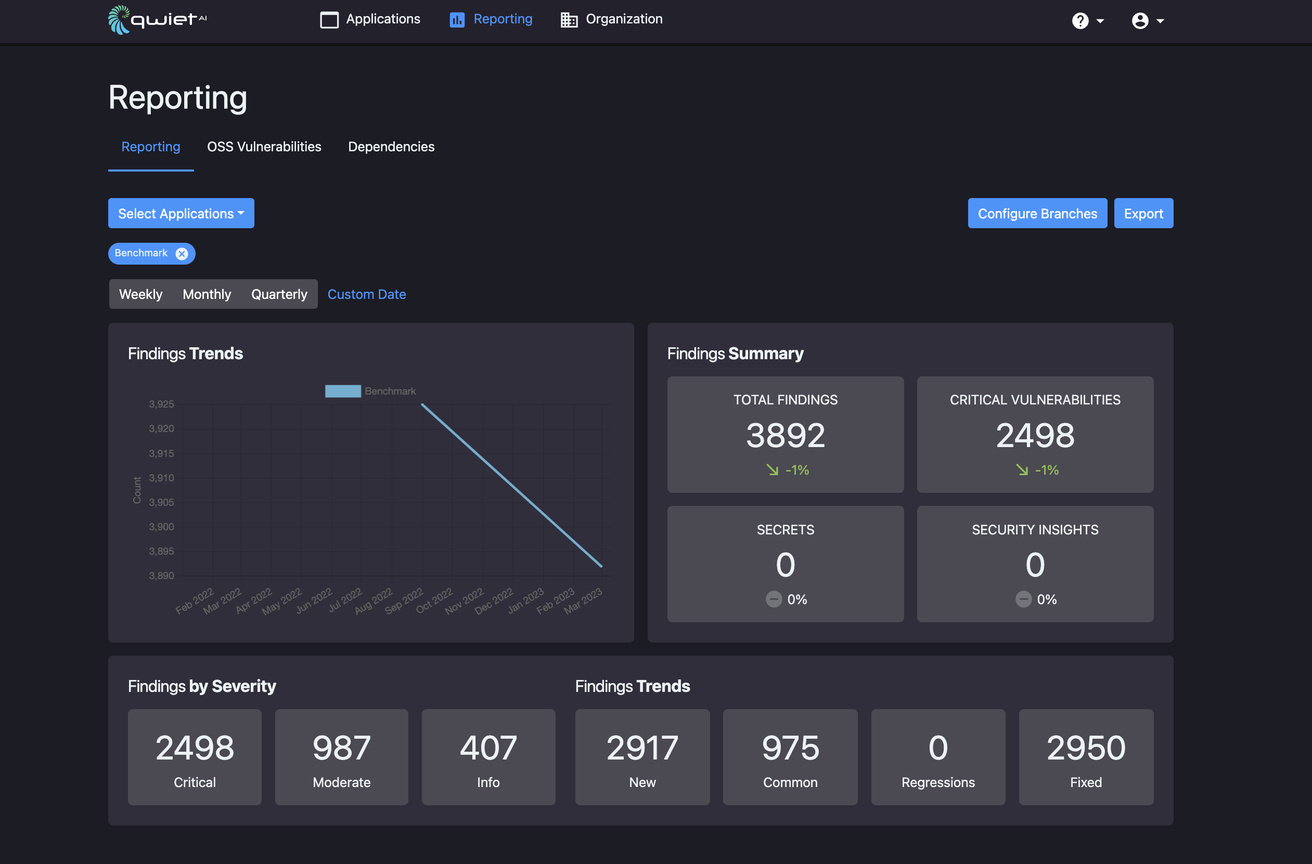Image resolution: width=1312 pixels, height=864 pixels.
Task: Click the 3,890 y-axis value
Action: 161,575
